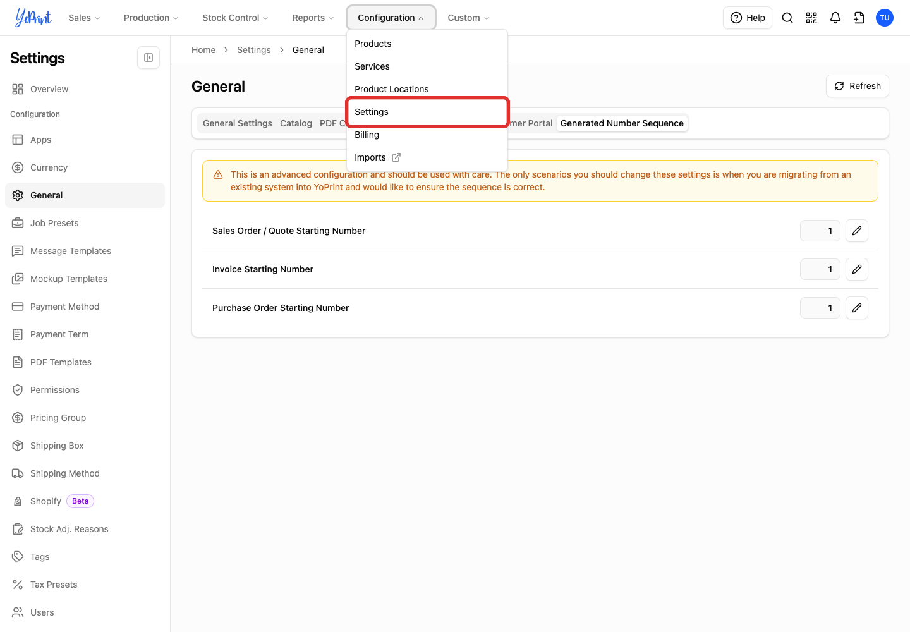Switch to the General Settings tab

point(238,123)
